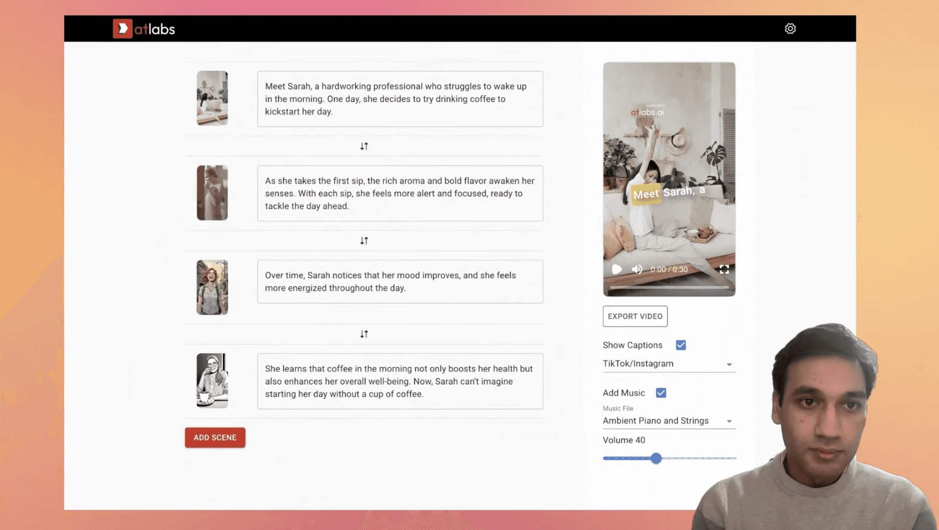Disable the Add Music checkbox
Viewport: 939px width, 530px height.
[x=660, y=392]
